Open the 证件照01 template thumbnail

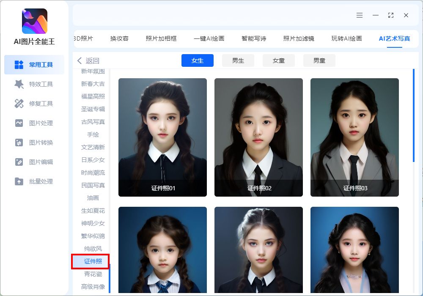(163, 137)
